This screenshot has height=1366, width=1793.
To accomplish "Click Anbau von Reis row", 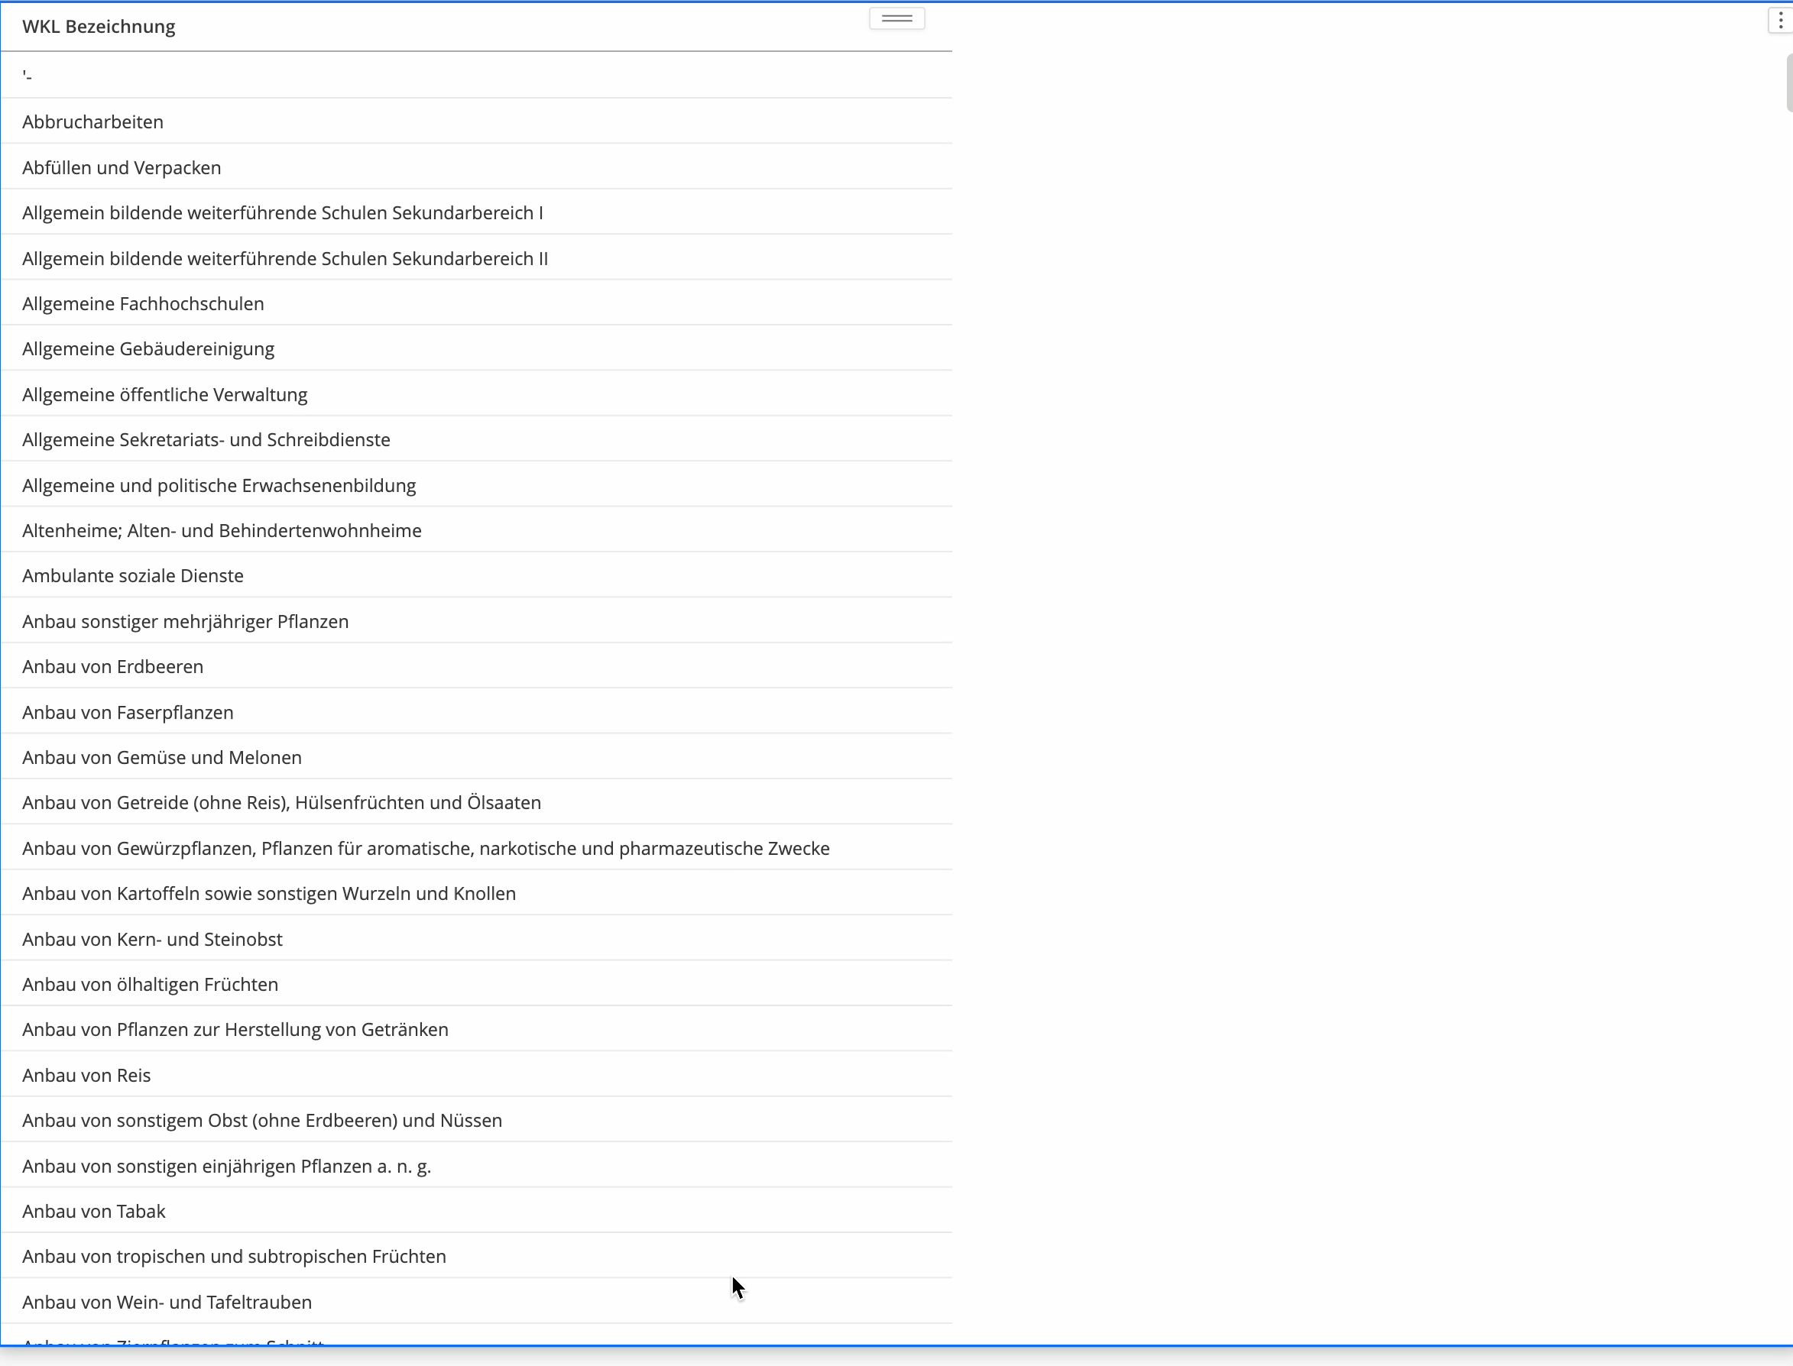I will tap(86, 1075).
